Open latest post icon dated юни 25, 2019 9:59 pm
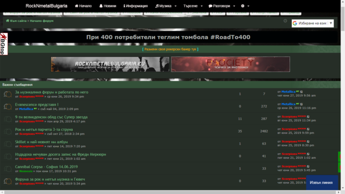The image size is (345, 194). tap(308, 129)
